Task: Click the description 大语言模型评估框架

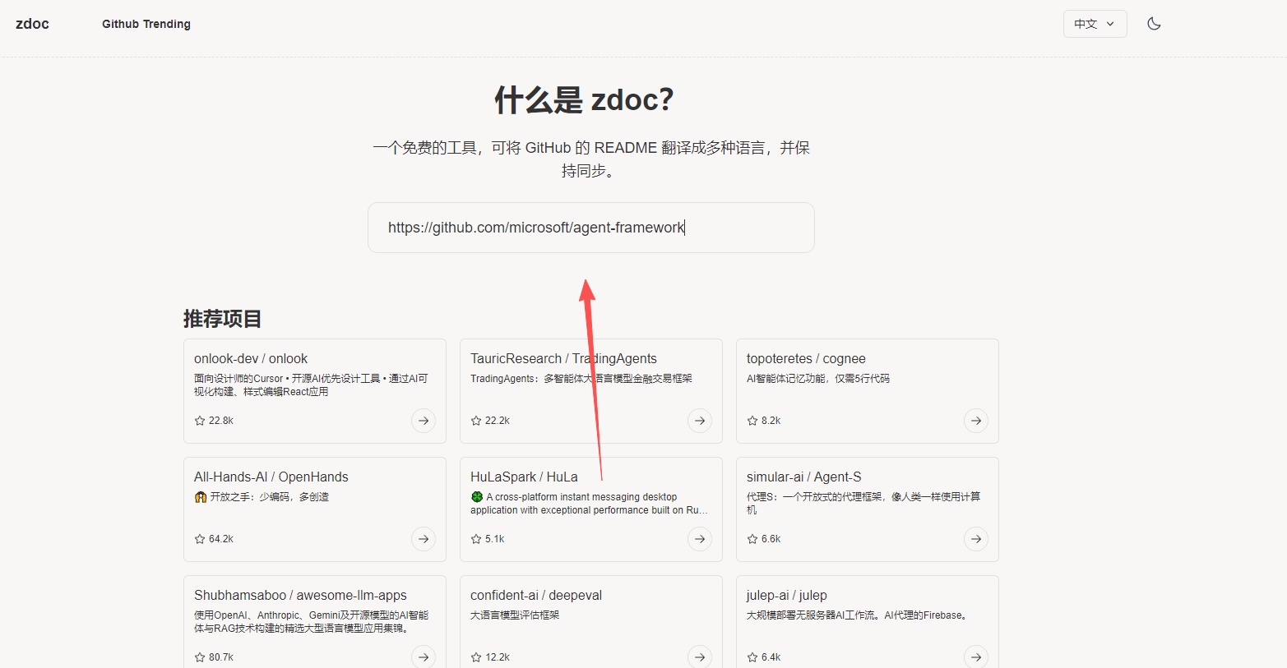Action: pyautogui.click(x=515, y=615)
